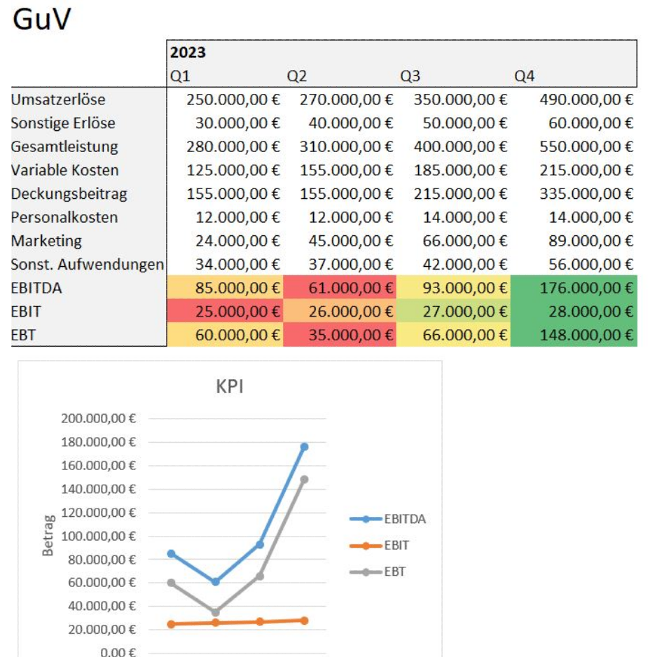
Task: Select orange EBITDA cell 85.000,00 €
Action: click(225, 287)
